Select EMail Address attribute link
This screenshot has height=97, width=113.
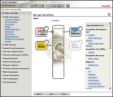[x=94, y=80]
